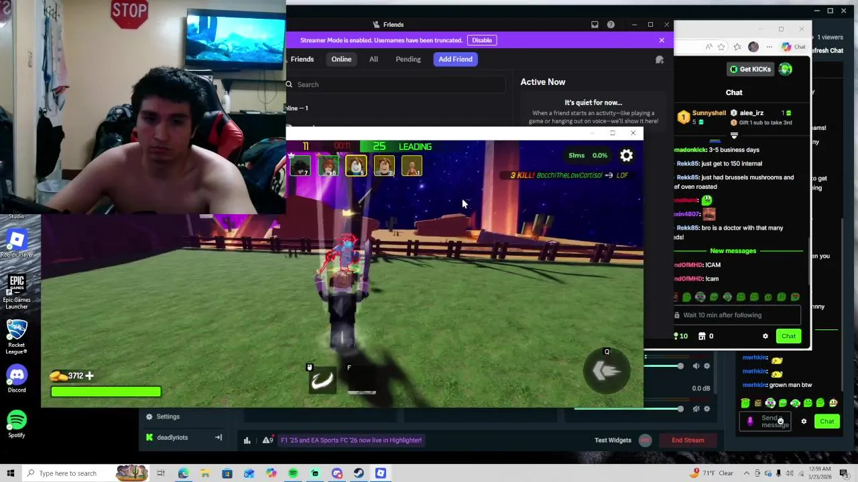Open the Epic Games Launcher desktop icon
The width and height of the screenshot is (858, 482).
point(17,291)
